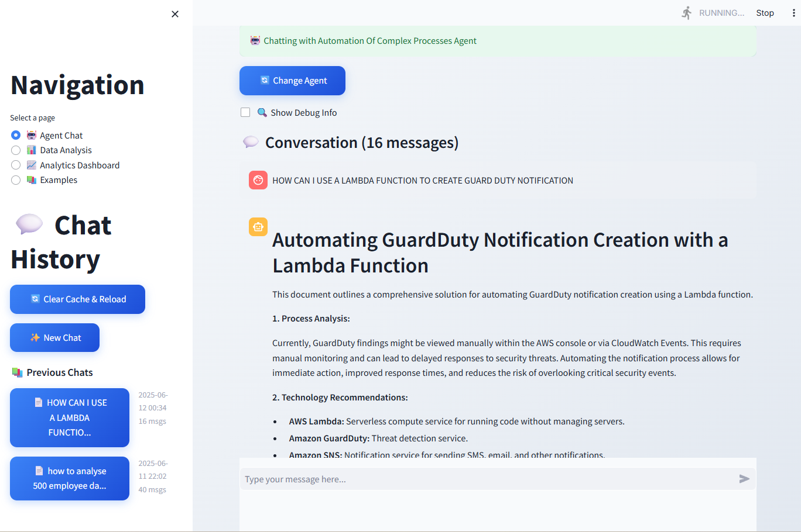Click the '2. Technology Recommendations:' subheading
The width and height of the screenshot is (801, 532).
tap(340, 398)
